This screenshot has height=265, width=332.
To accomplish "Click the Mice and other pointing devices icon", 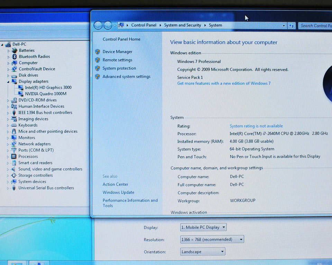I will point(14,131).
